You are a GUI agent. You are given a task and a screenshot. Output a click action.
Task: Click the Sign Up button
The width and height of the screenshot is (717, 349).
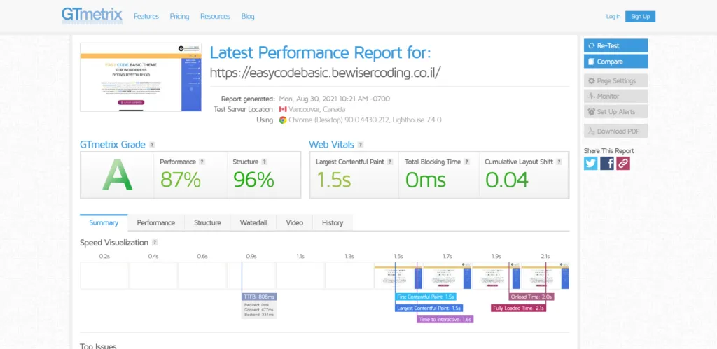(x=641, y=16)
